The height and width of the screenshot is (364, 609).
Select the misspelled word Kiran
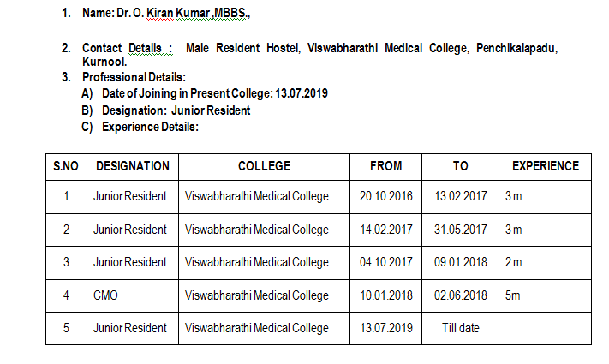click(159, 13)
